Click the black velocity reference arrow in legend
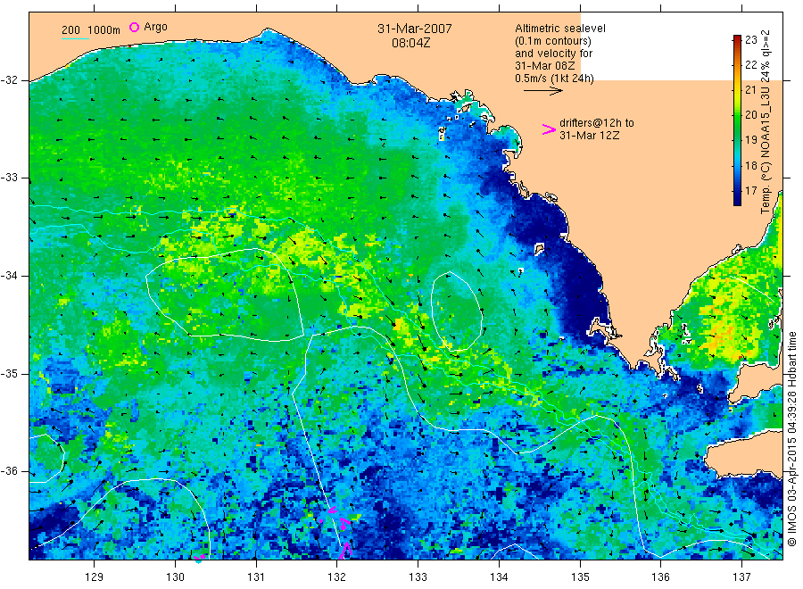Viewport: 803px width, 589px height. [542, 91]
